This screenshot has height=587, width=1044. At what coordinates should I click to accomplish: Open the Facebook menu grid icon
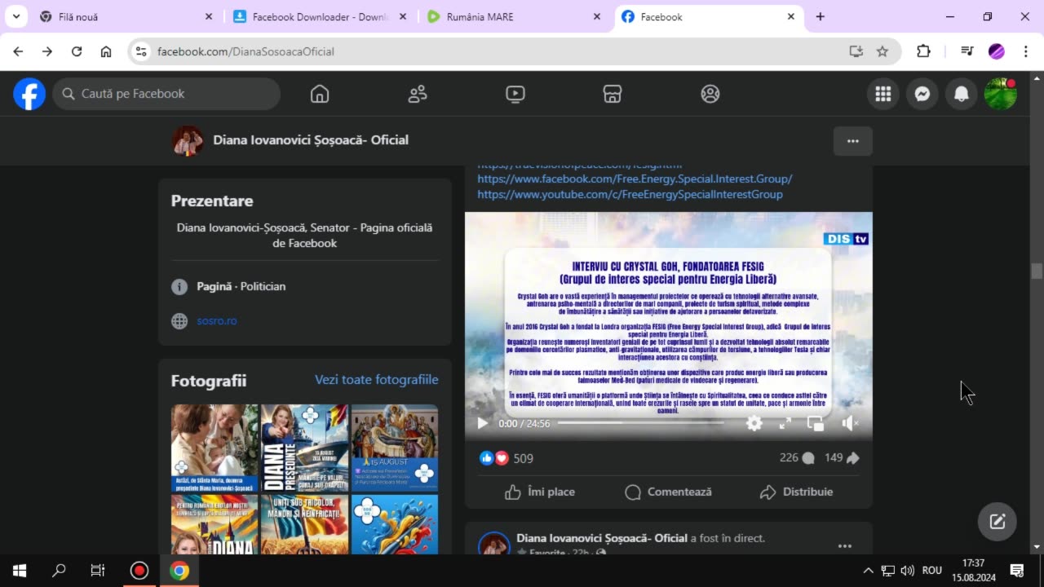click(x=883, y=94)
